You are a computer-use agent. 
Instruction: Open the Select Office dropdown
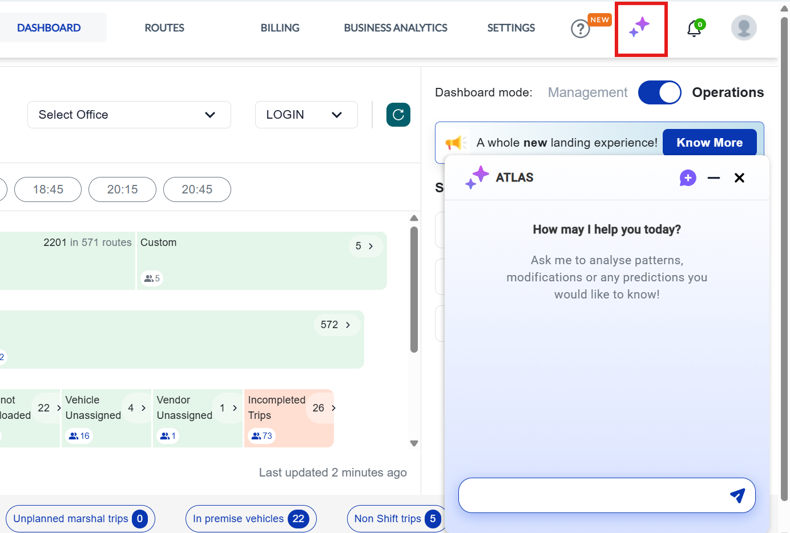click(129, 115)
